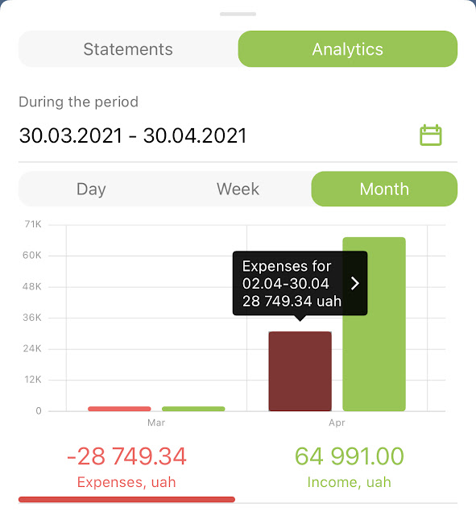The height and width of the screenshot is (516, 476).
Task: Set chart grouping to Day
Action: point(91,189)
